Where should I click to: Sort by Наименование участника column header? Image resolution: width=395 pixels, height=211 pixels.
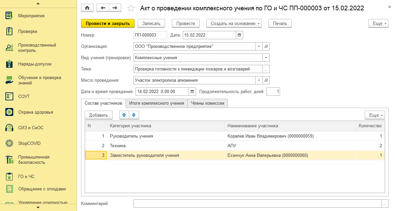click(x=290, y=126)
